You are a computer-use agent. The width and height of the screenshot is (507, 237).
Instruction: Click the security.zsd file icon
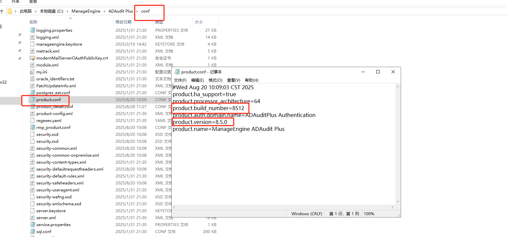[32, 141]
